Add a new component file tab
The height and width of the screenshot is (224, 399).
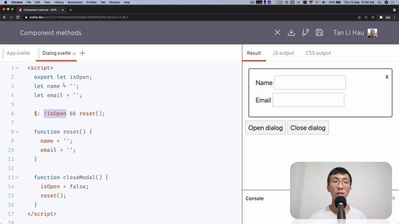coord(82,53)
